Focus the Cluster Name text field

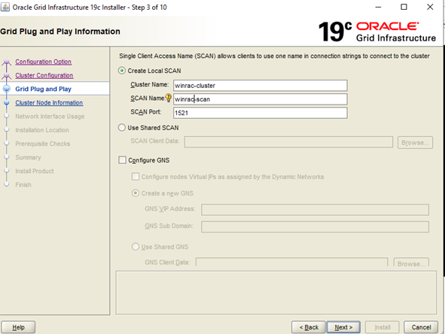pyautogui.click(x=261, y=85)
